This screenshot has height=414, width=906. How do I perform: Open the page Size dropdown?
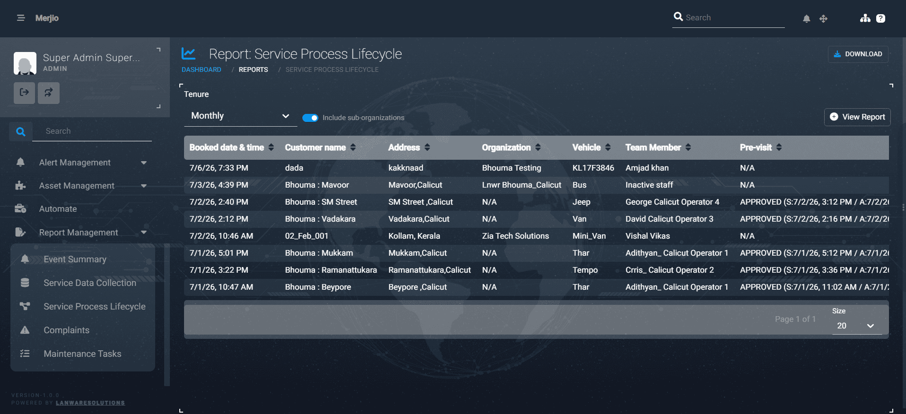point(857,326)
